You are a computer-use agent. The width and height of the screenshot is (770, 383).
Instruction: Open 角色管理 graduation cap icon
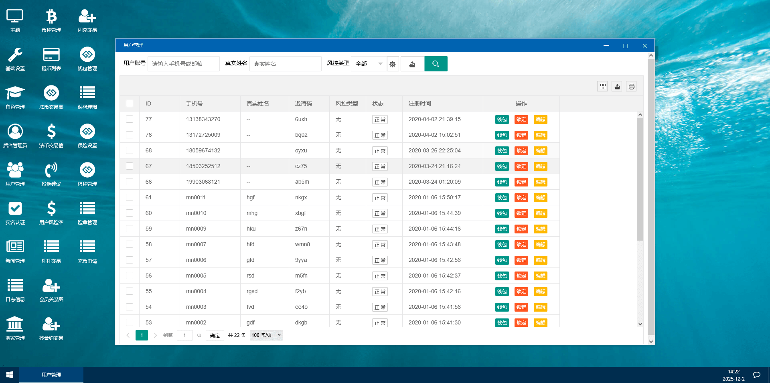point(15,97)
